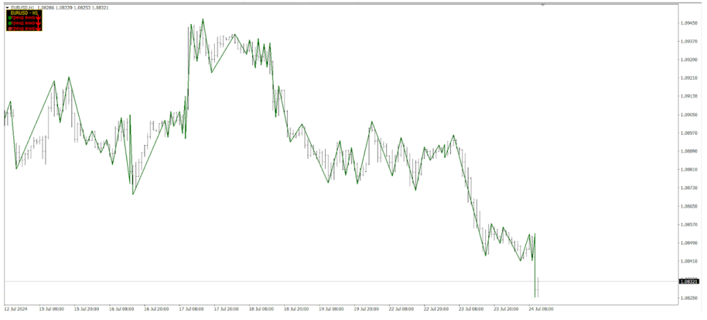The image size is (707, 320).
Task: Click the 1.08970 level on price axis
Action: [x=688, y=133]
